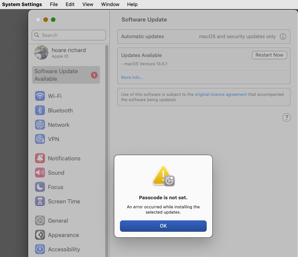Click into the Search field

(69, 35)
